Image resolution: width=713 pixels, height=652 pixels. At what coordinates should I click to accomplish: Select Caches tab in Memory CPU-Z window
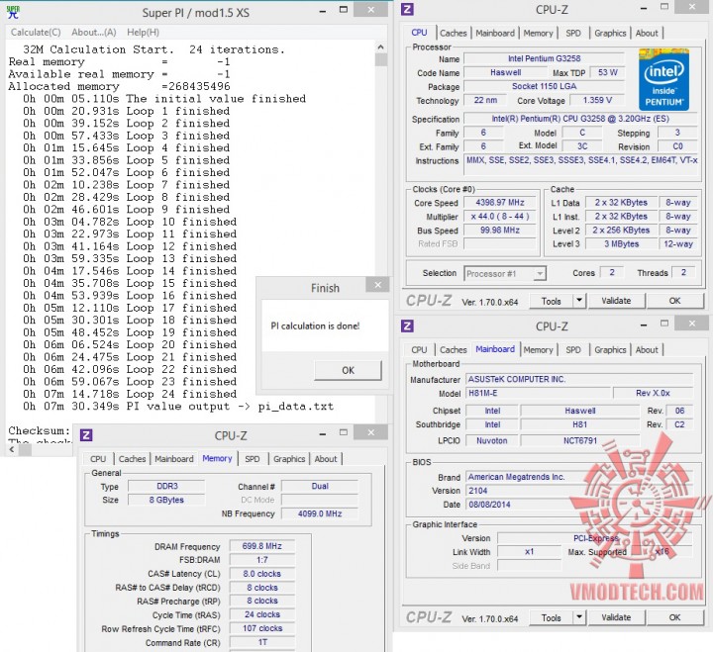(132, 459)
